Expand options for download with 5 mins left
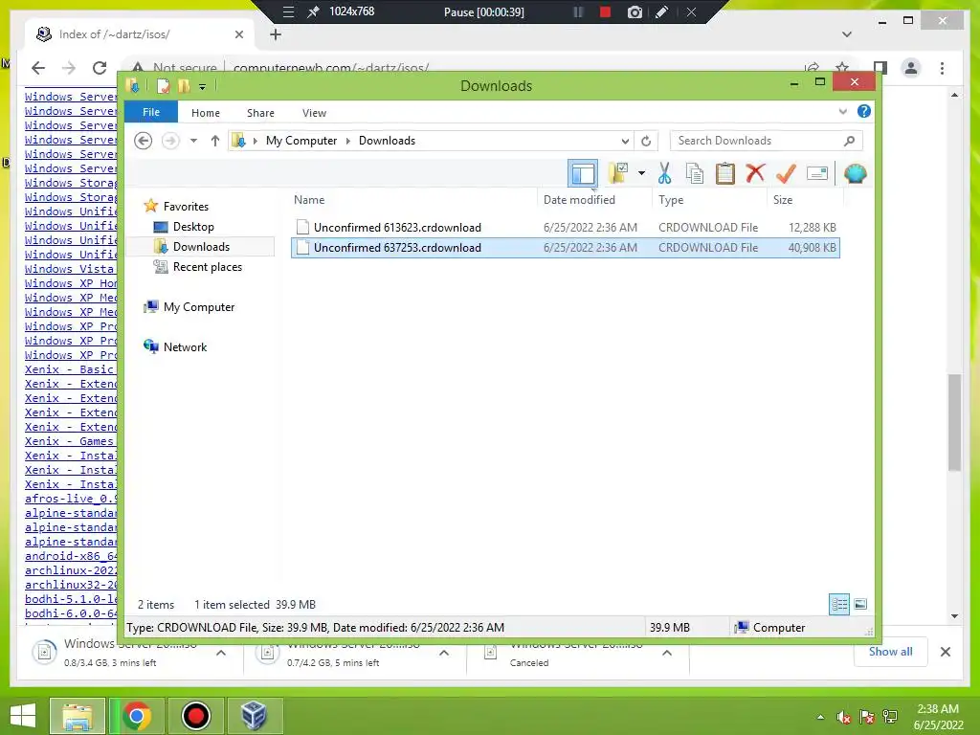This screenshot has height=735, width=980. click(444, 653)
